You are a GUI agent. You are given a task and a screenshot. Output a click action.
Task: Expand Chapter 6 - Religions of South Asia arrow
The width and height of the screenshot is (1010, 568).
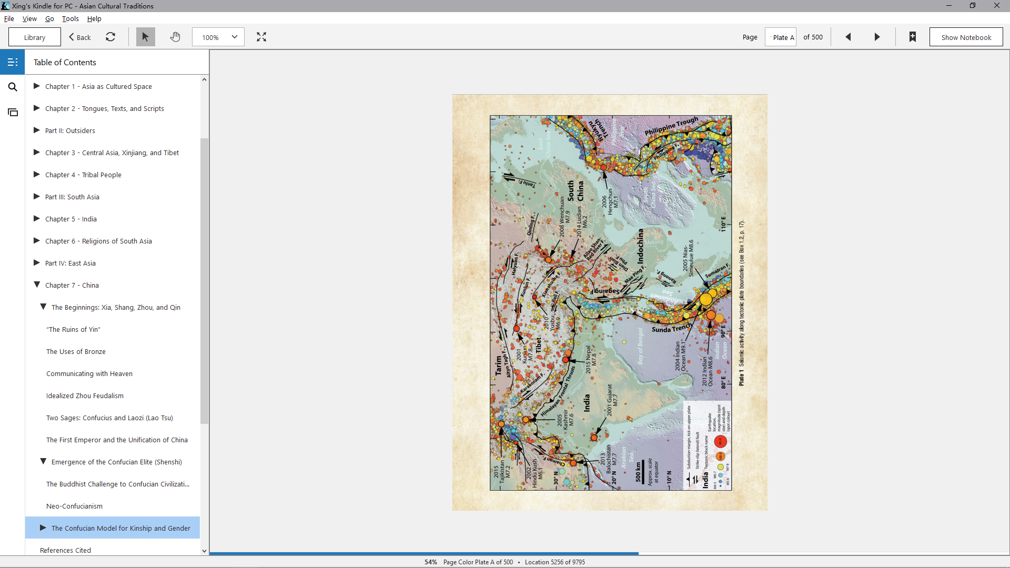[x=37, y=241]
